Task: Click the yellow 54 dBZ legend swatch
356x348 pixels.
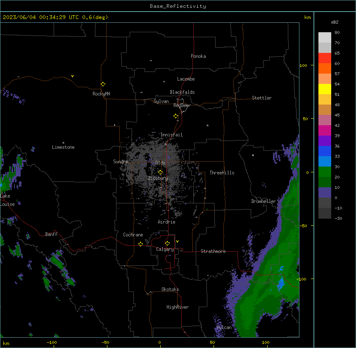Action: [x=325, y=89]
